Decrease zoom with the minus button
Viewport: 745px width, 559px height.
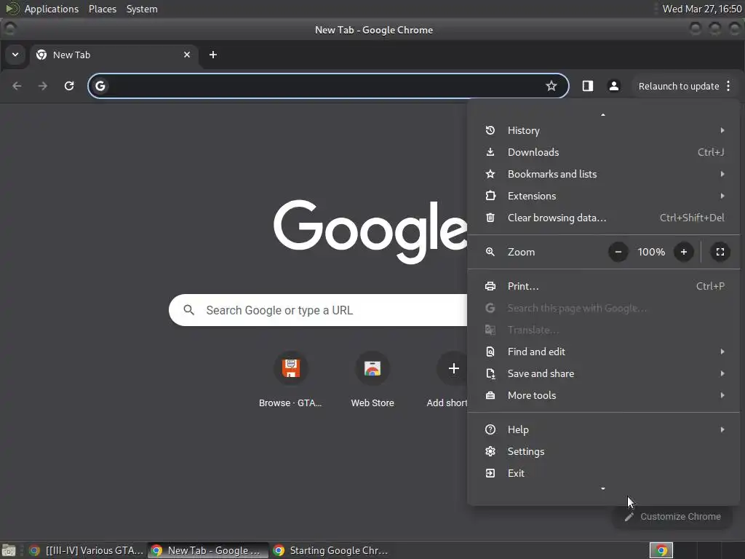point(618,252)
